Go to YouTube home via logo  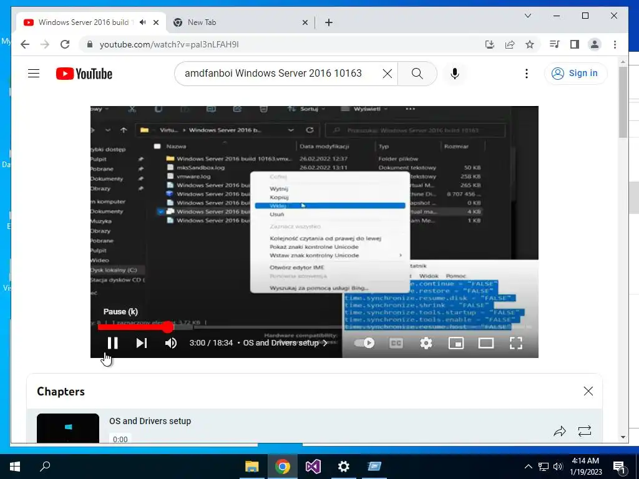tap(84, 74)
